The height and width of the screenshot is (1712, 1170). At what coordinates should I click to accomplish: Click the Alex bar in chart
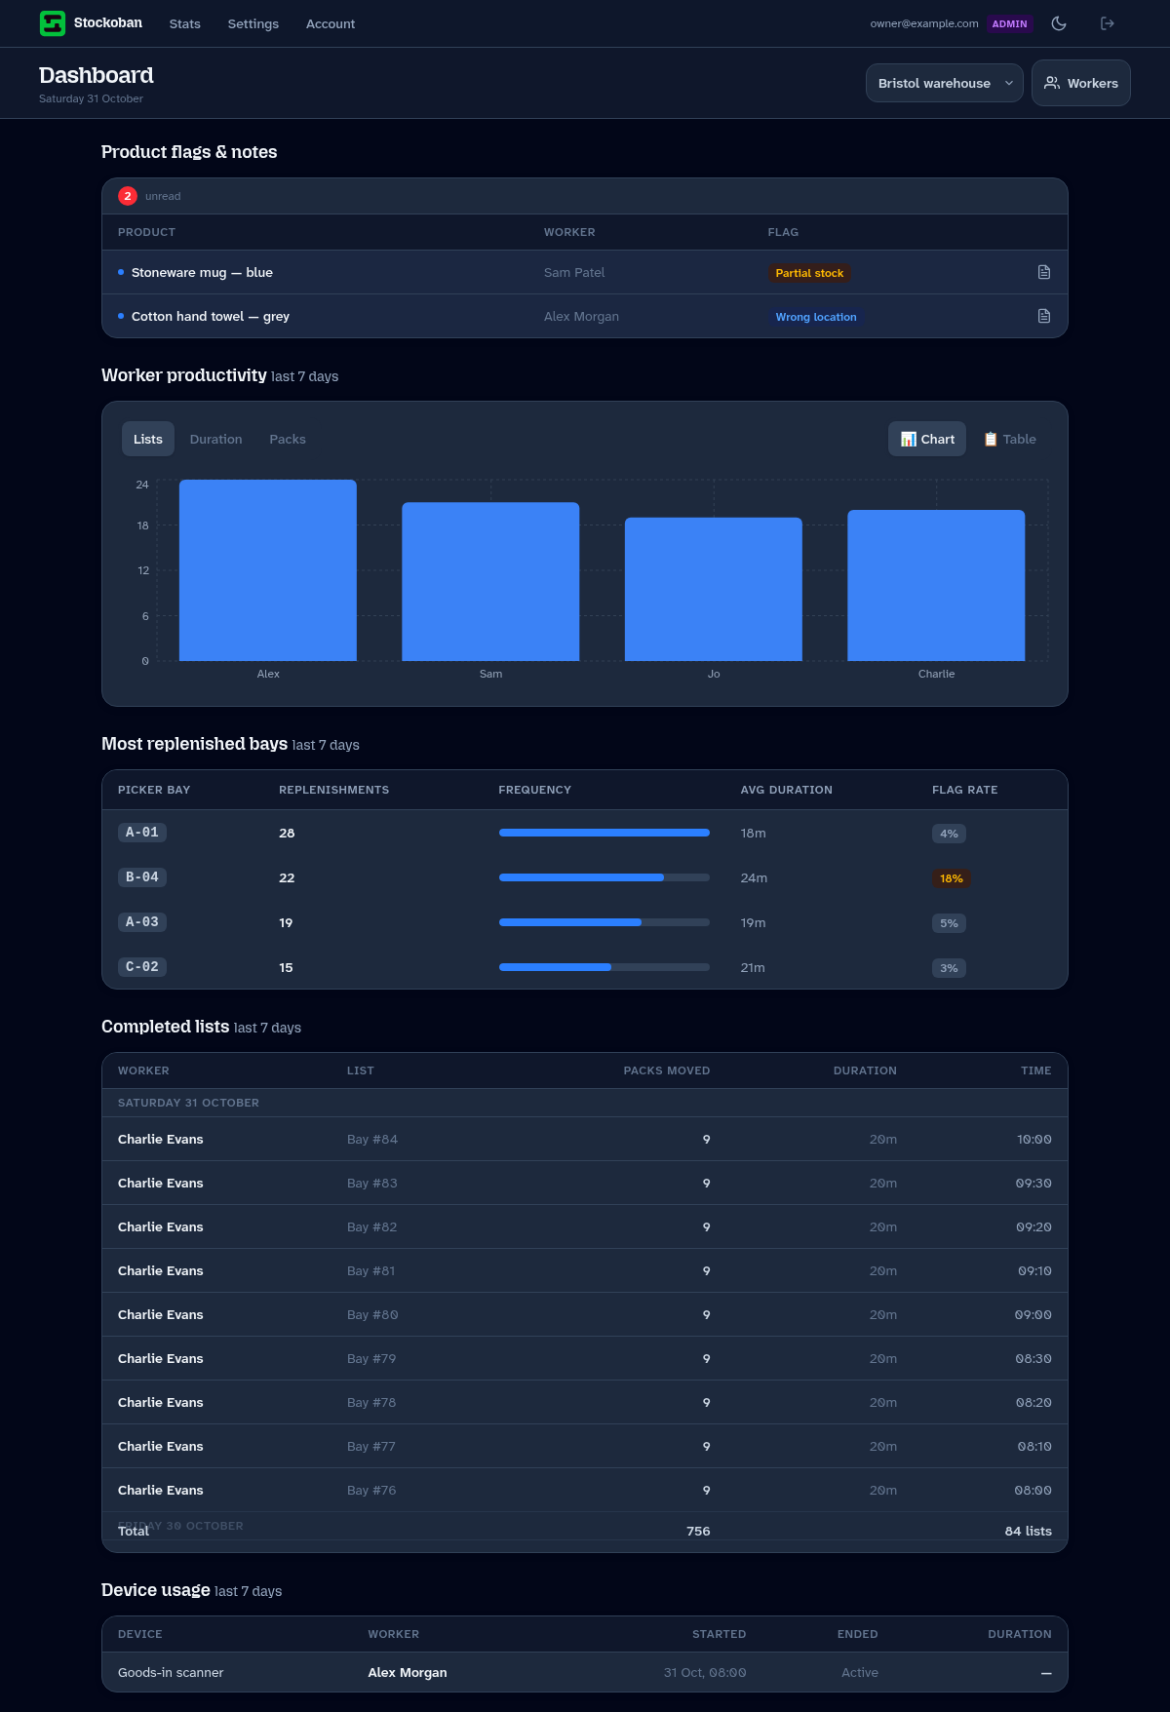tap(268, 570)
